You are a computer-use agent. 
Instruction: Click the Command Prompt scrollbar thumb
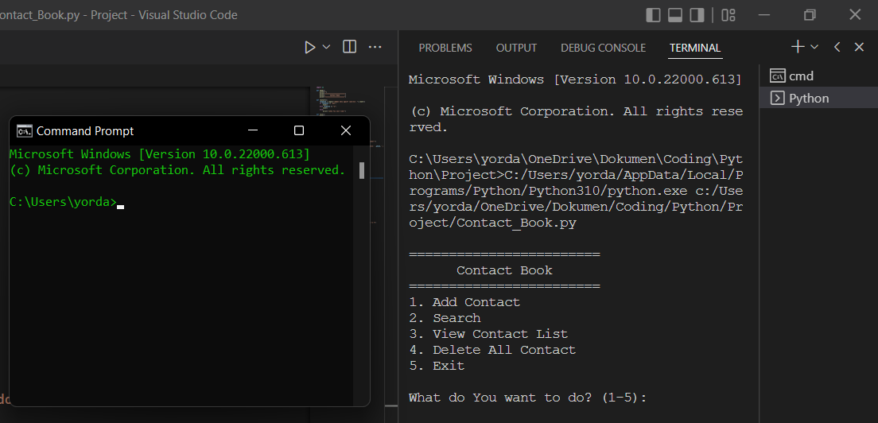(x=362, y=170)
